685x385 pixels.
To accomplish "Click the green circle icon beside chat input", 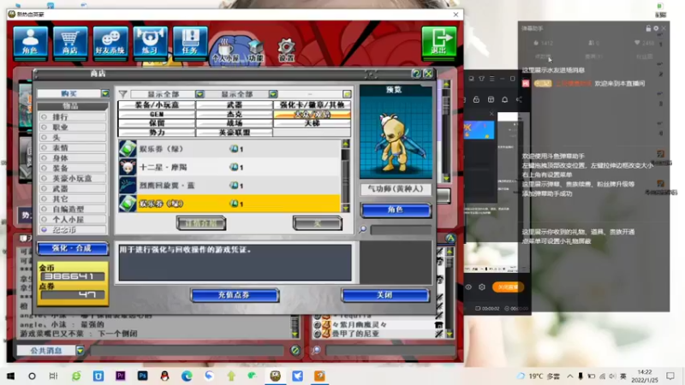I will 295,350.
